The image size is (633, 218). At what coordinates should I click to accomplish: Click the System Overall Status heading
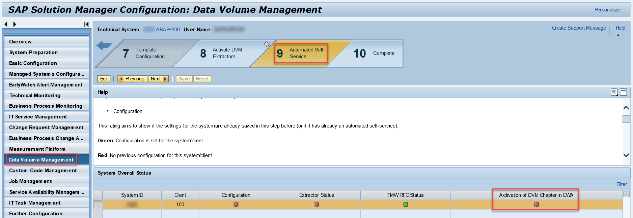tap(125, 173)
